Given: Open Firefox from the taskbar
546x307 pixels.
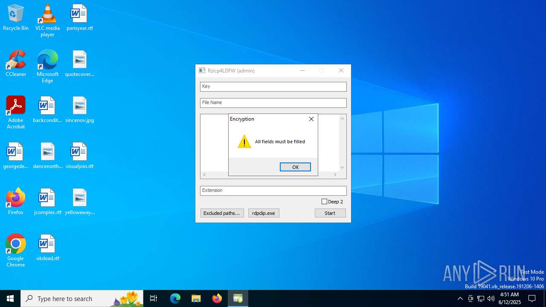Looking at the screenshot, I should point(217,298).
